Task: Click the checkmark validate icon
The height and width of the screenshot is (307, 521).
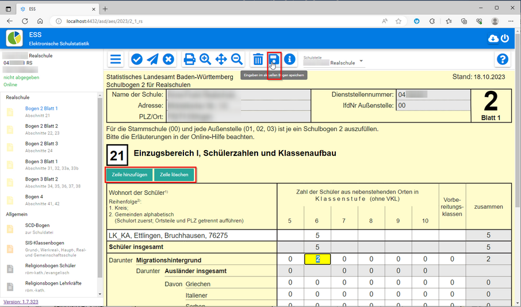Action: coord(137,59)
